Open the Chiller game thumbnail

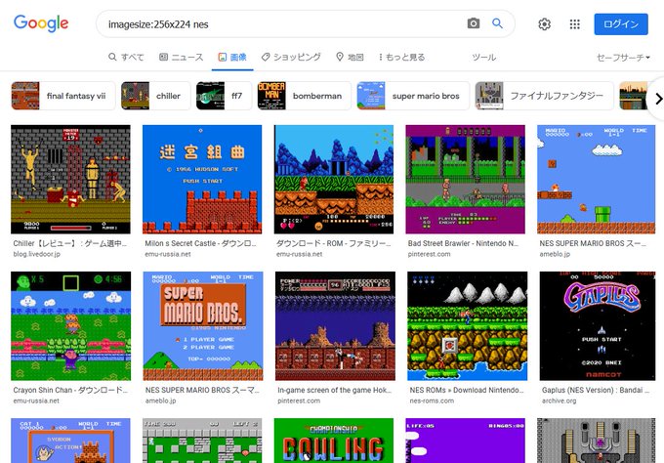70,179
